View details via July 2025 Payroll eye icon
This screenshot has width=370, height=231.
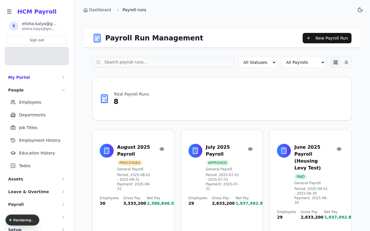[x=250, y=149]
